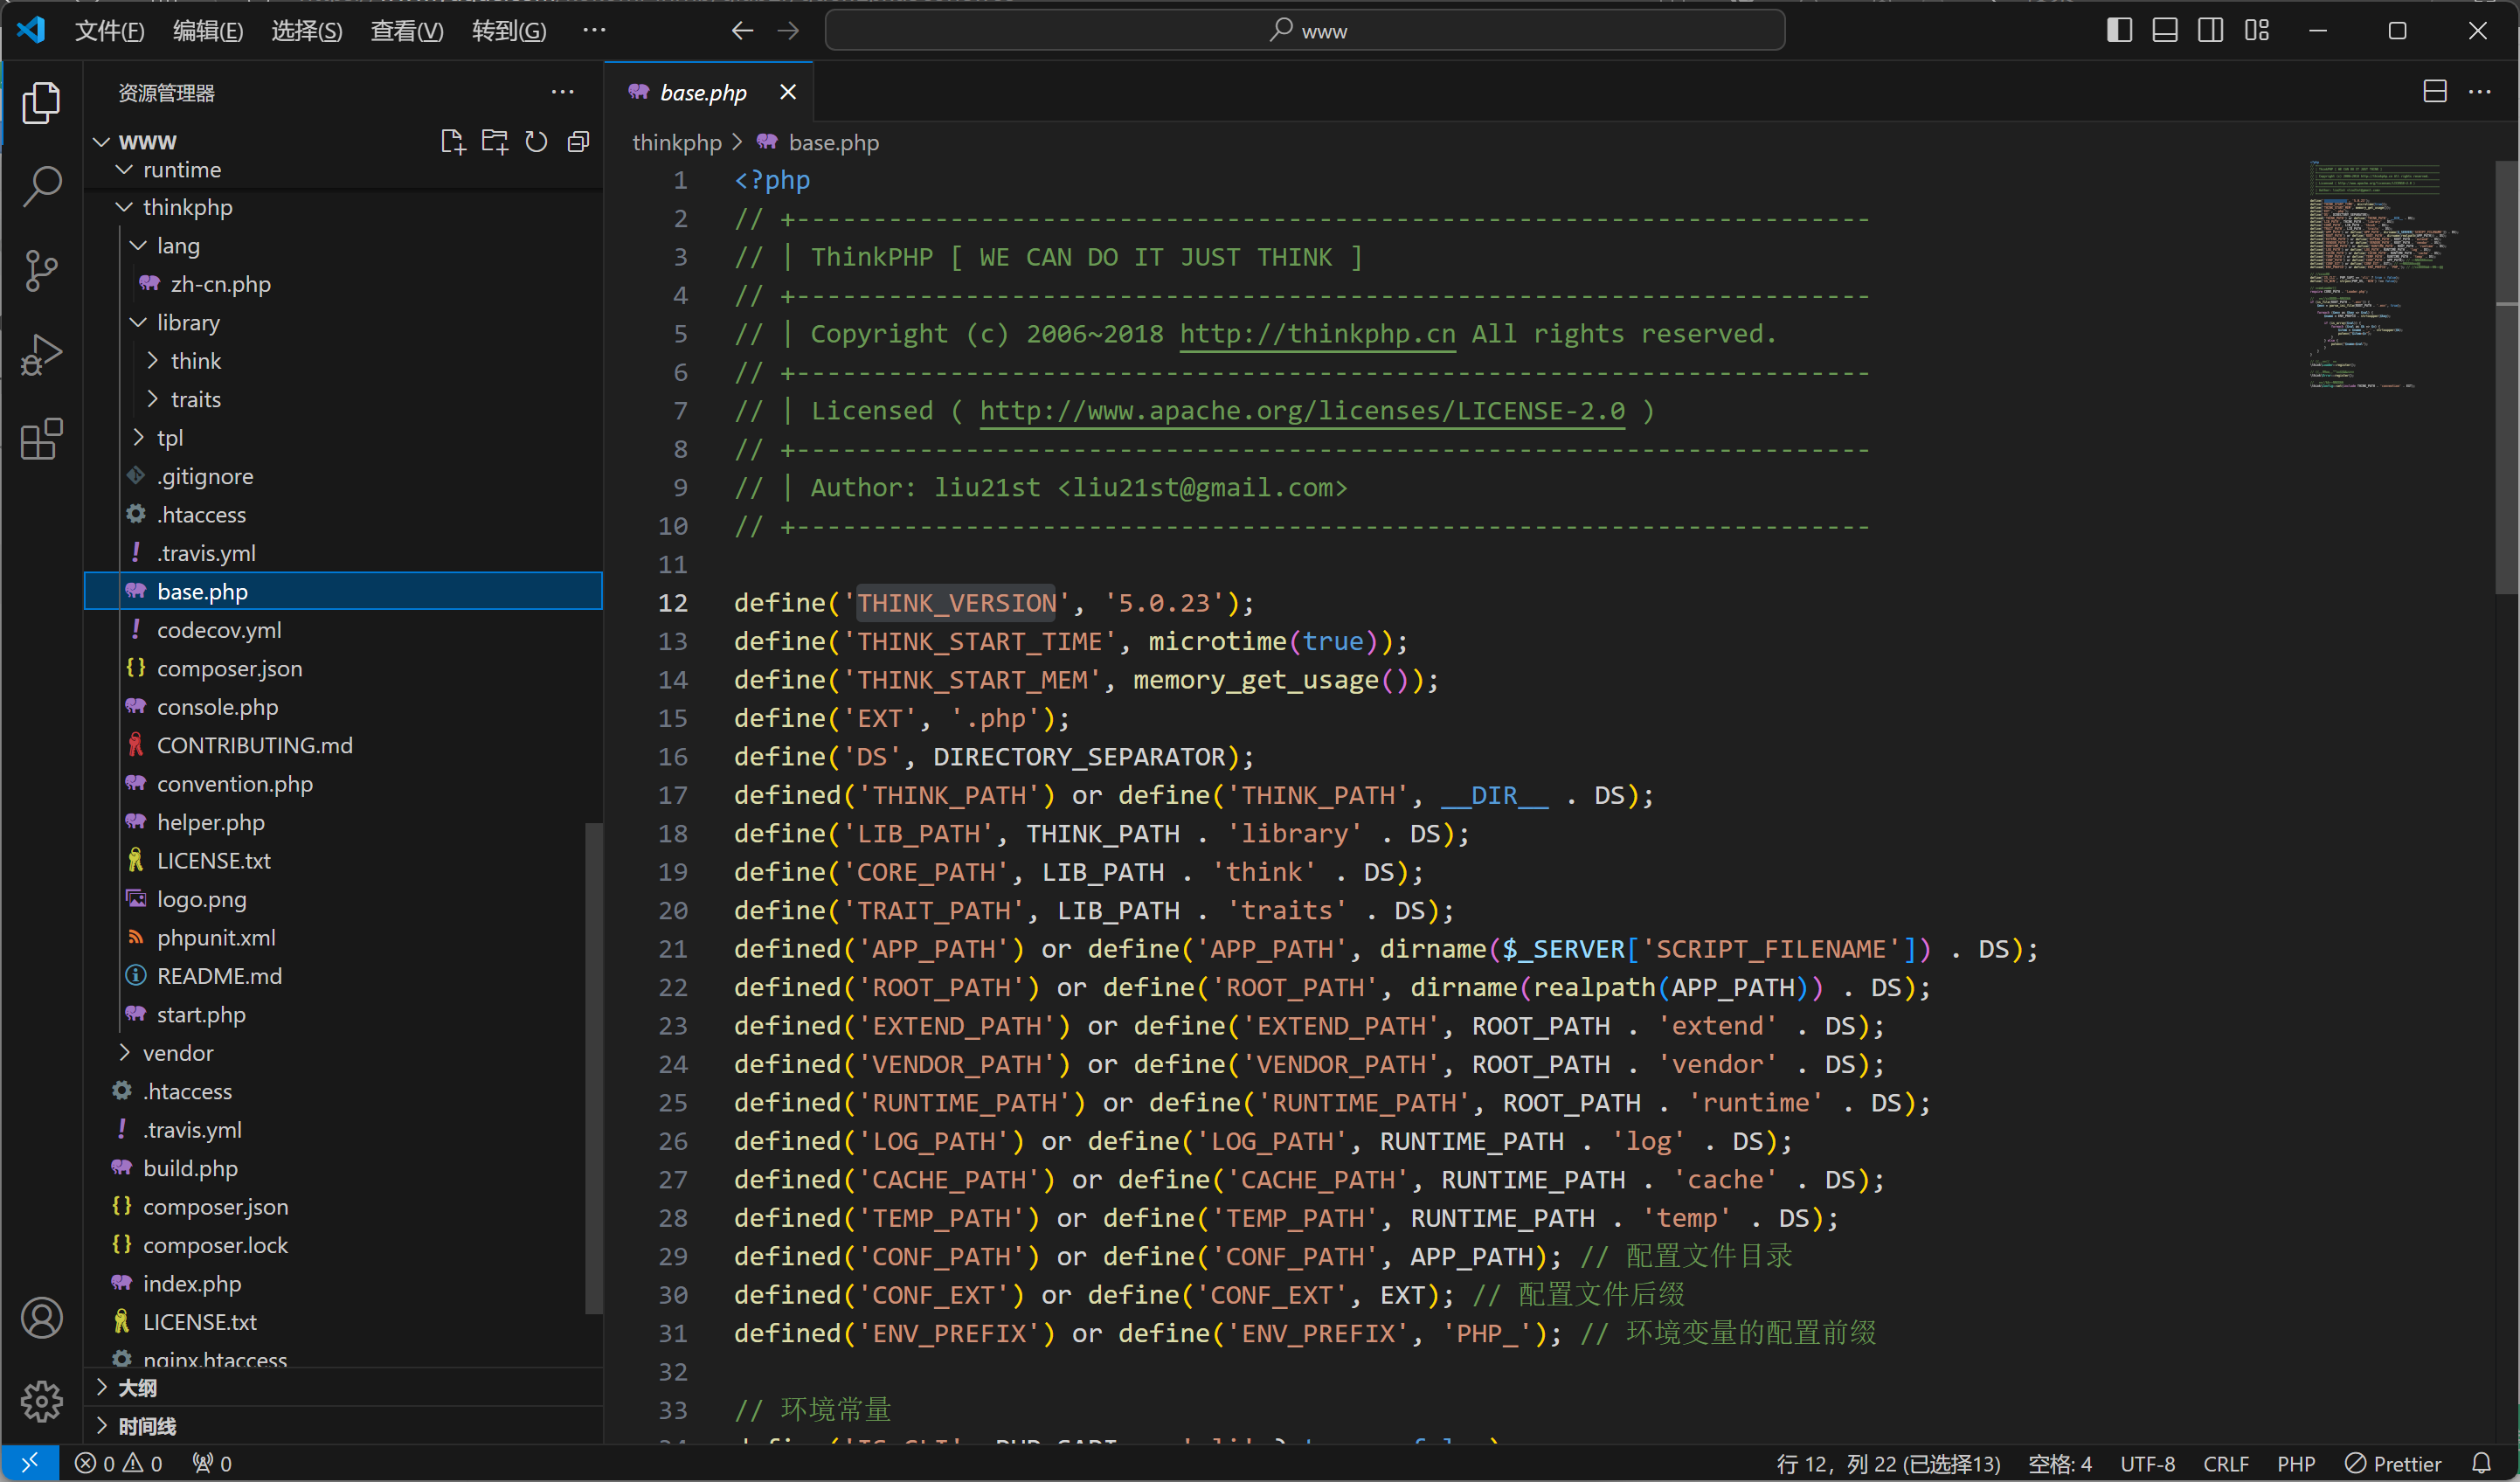The height and width of the screenshot is (1482, 2520).
Task: Open the Extensions view
Action: 41,438
